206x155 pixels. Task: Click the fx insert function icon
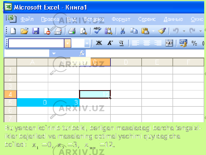[82, 53]
